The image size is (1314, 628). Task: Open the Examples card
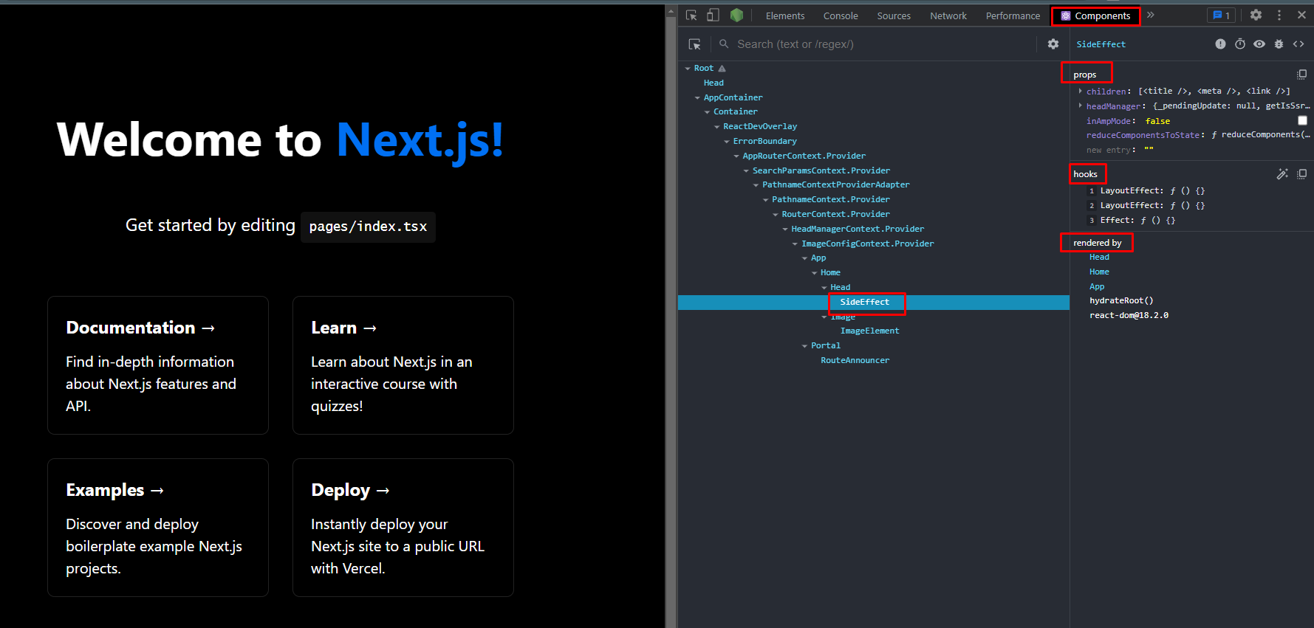(158, 528)
